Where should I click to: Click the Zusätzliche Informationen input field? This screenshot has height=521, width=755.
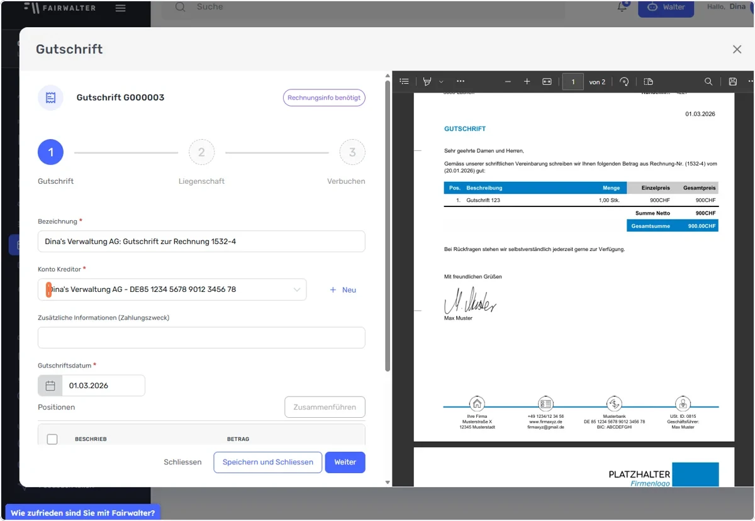(201, 338)
